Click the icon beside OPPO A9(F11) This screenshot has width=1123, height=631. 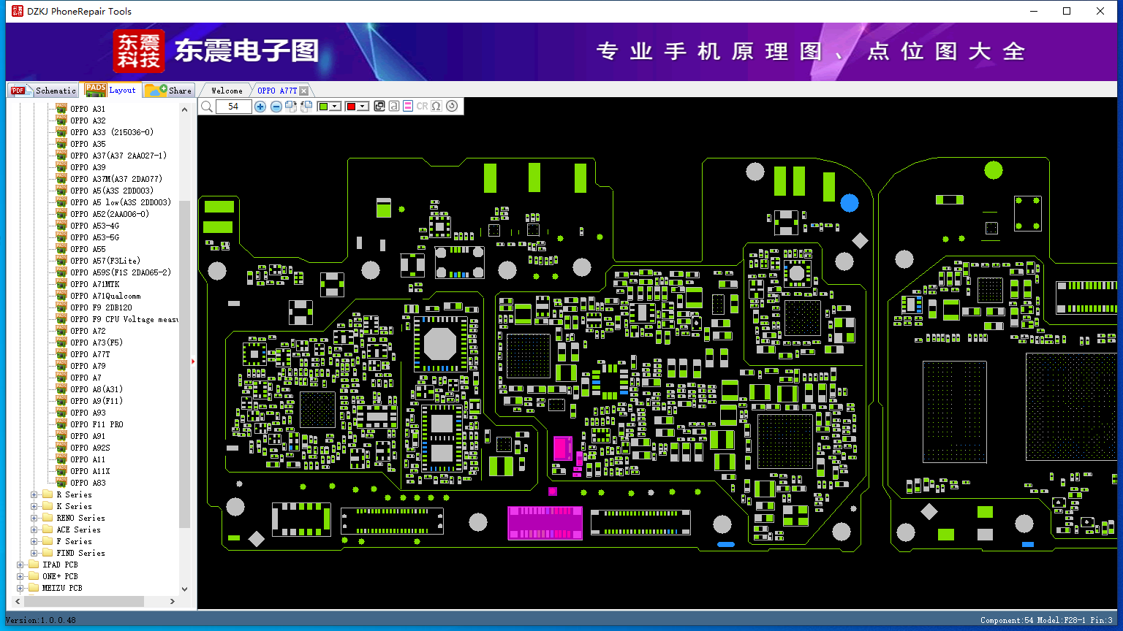pyautogui.click(x=61, y=401)
